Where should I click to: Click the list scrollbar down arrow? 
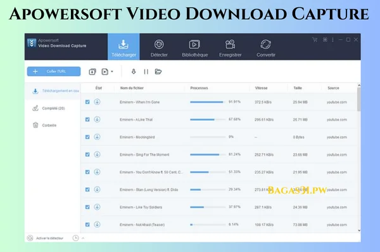pyautogui.click(x=359, y=230)
